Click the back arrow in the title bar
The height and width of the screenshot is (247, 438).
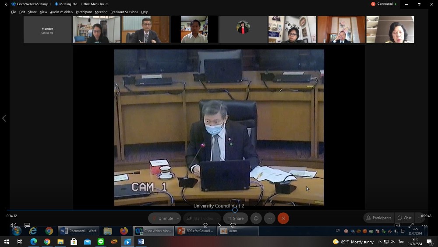[7, 4]
